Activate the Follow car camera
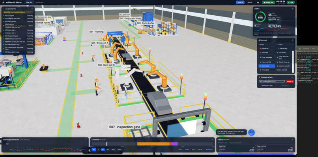Viewport: 318px width, 157px height. 267,49
